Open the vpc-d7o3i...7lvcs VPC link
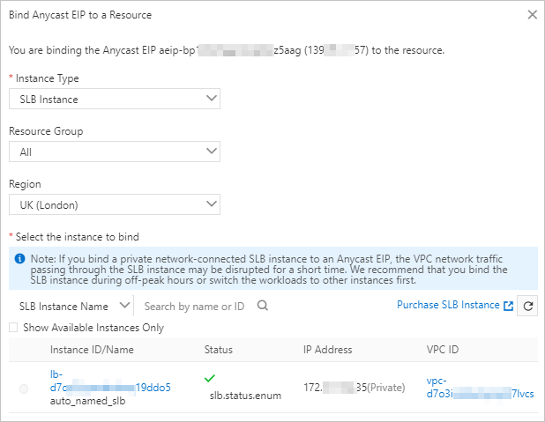545x422 pixels. [x=480, y=388]
